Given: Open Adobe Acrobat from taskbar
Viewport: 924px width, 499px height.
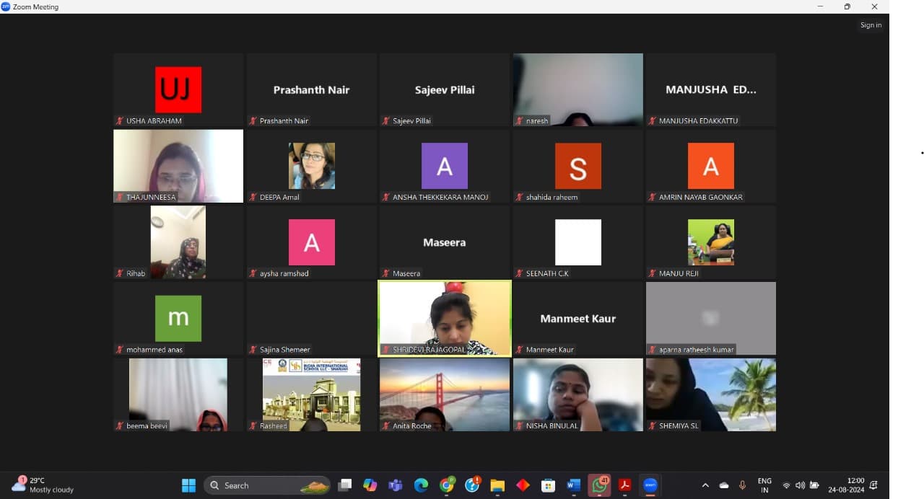Looking at the screenshot, I should (x=625, y=485).
